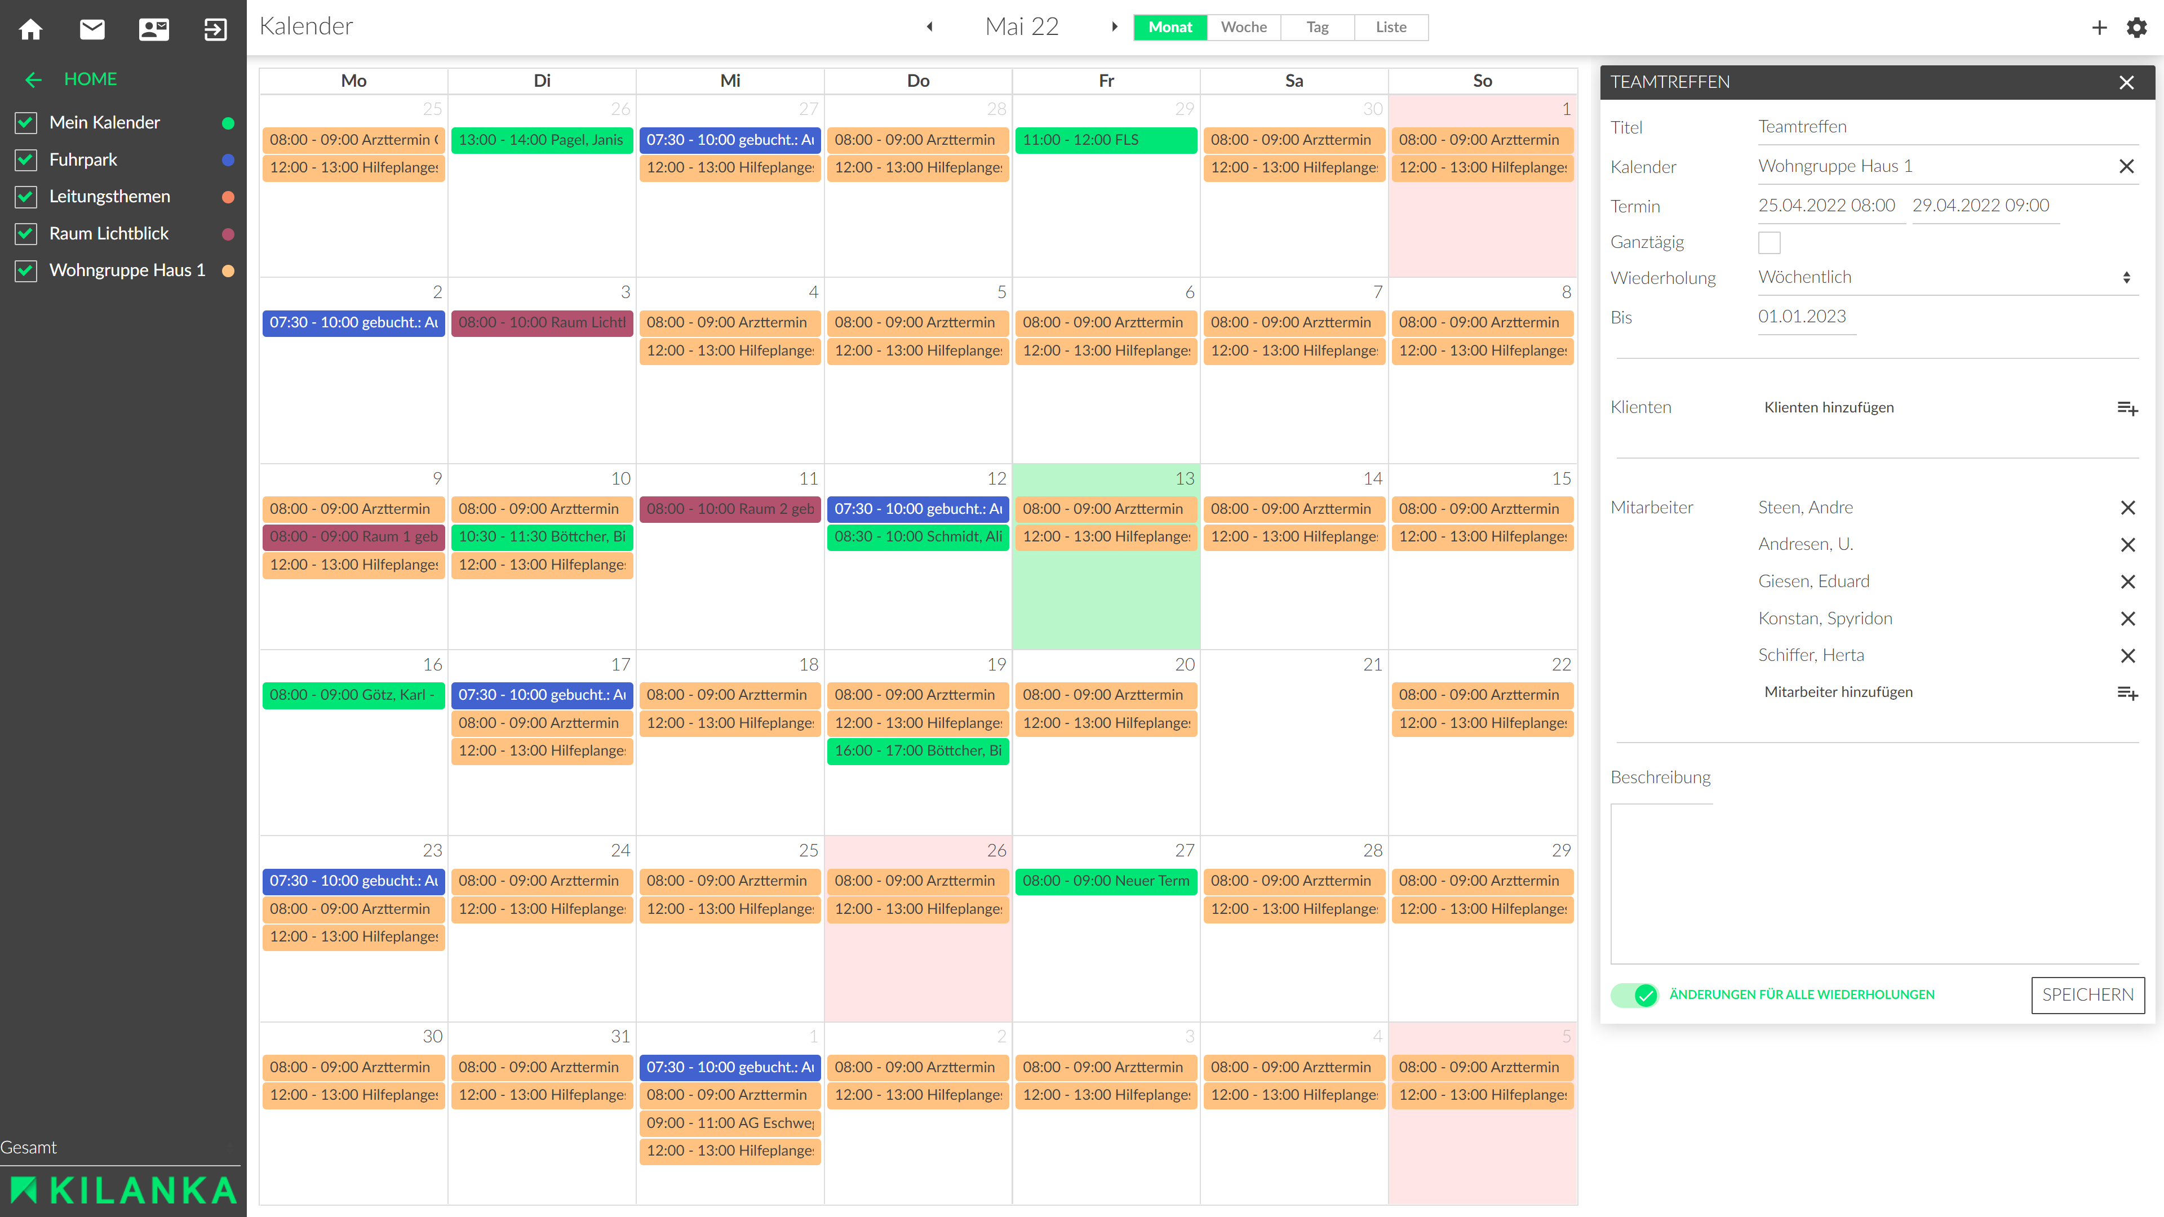2164x1217 pixels.
Task: Open the contact card icon
Action: (x=154, y=29)
